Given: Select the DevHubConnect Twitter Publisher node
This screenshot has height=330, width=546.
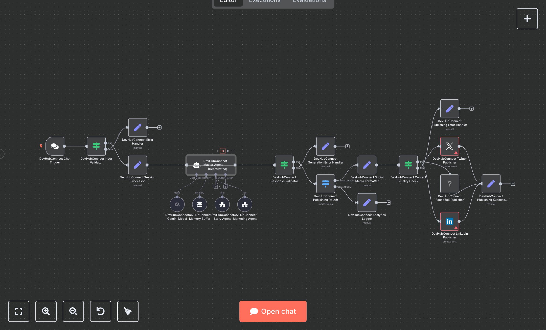Looking at the screenshot, I should tap(449, 146).
